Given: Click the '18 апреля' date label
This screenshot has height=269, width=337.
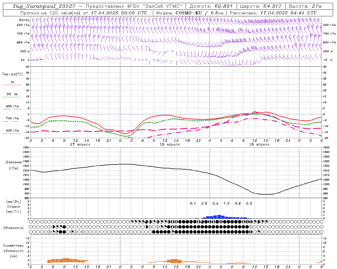Looking at the screenshot, I should coord(170,144).
